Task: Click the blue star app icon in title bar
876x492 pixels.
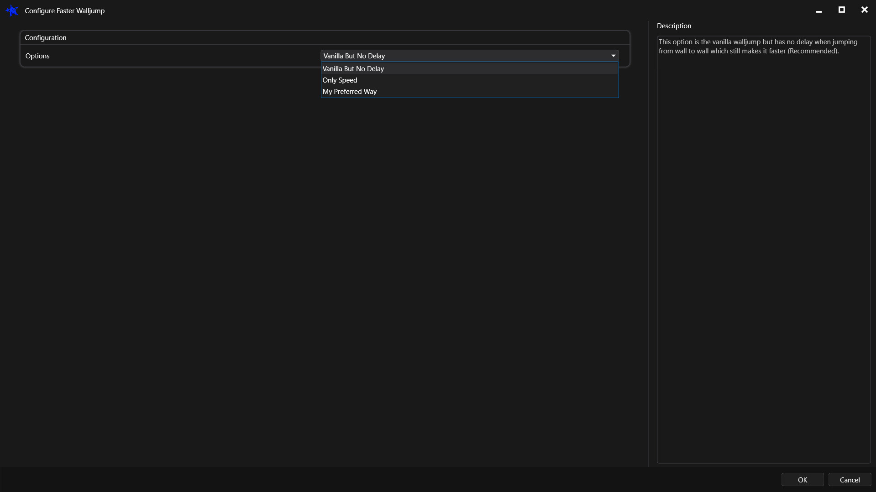Action: point(12,10)
